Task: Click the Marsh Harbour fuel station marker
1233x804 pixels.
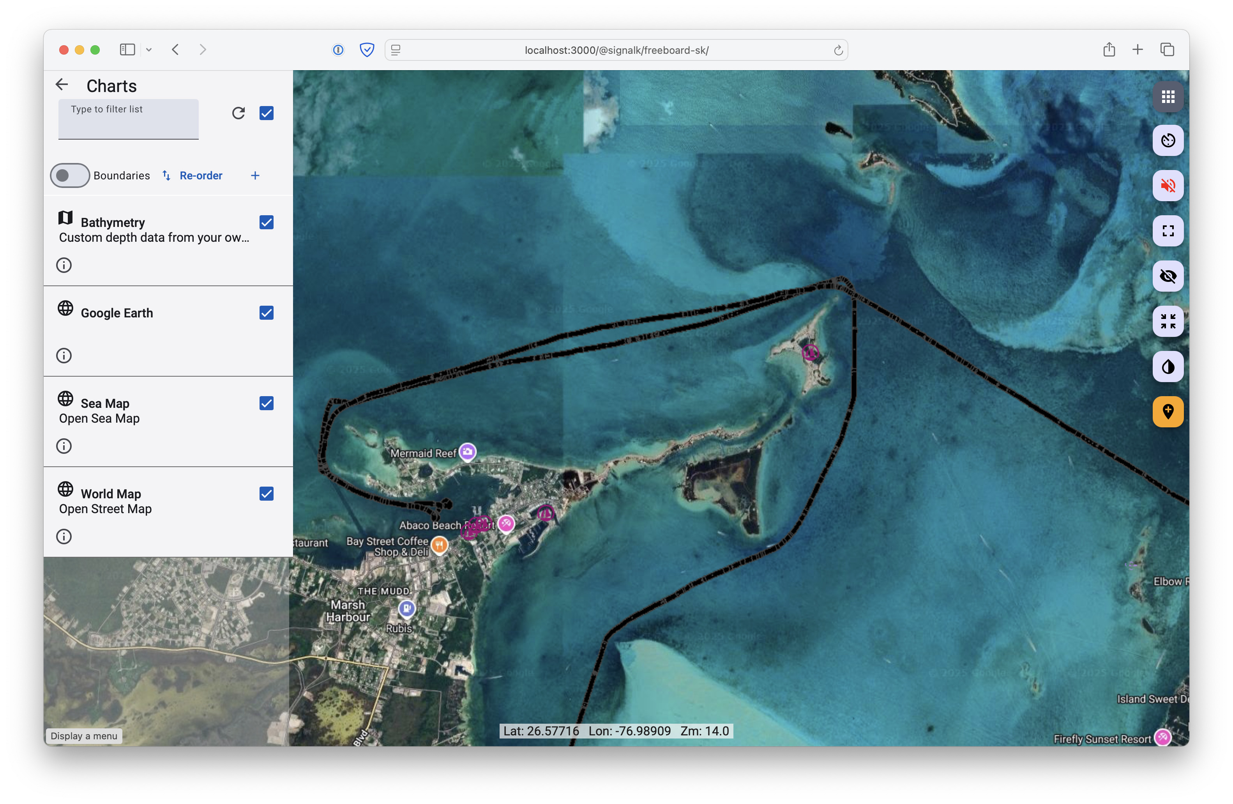Action: (407, 609)
